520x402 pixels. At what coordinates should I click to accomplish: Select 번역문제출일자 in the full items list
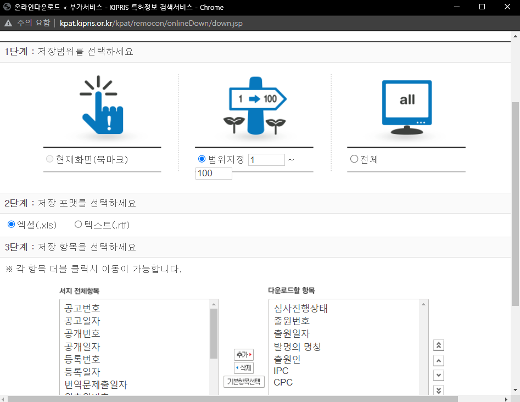click(x=96, y=385)
